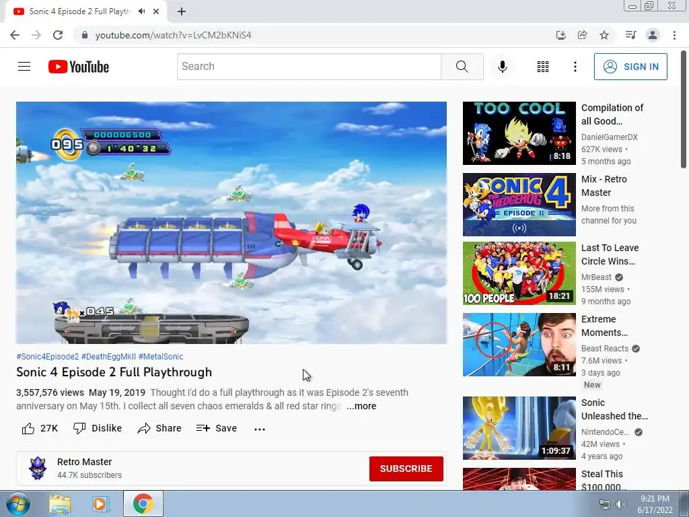Open the YouTube apps grid icon
This screenshot has width=689, height=517.
coord(543,67)
